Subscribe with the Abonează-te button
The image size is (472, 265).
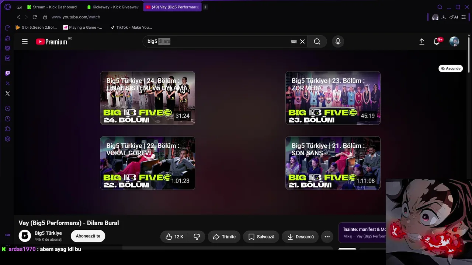click(x=88, y=236)
